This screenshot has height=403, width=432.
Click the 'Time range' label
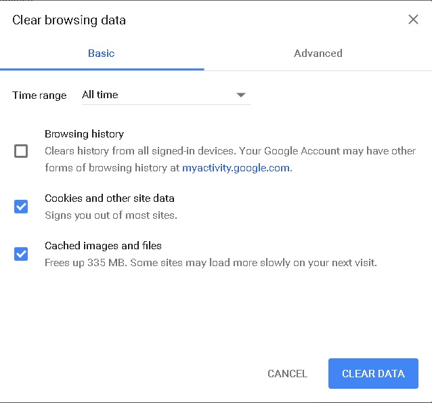pos(39,96)
